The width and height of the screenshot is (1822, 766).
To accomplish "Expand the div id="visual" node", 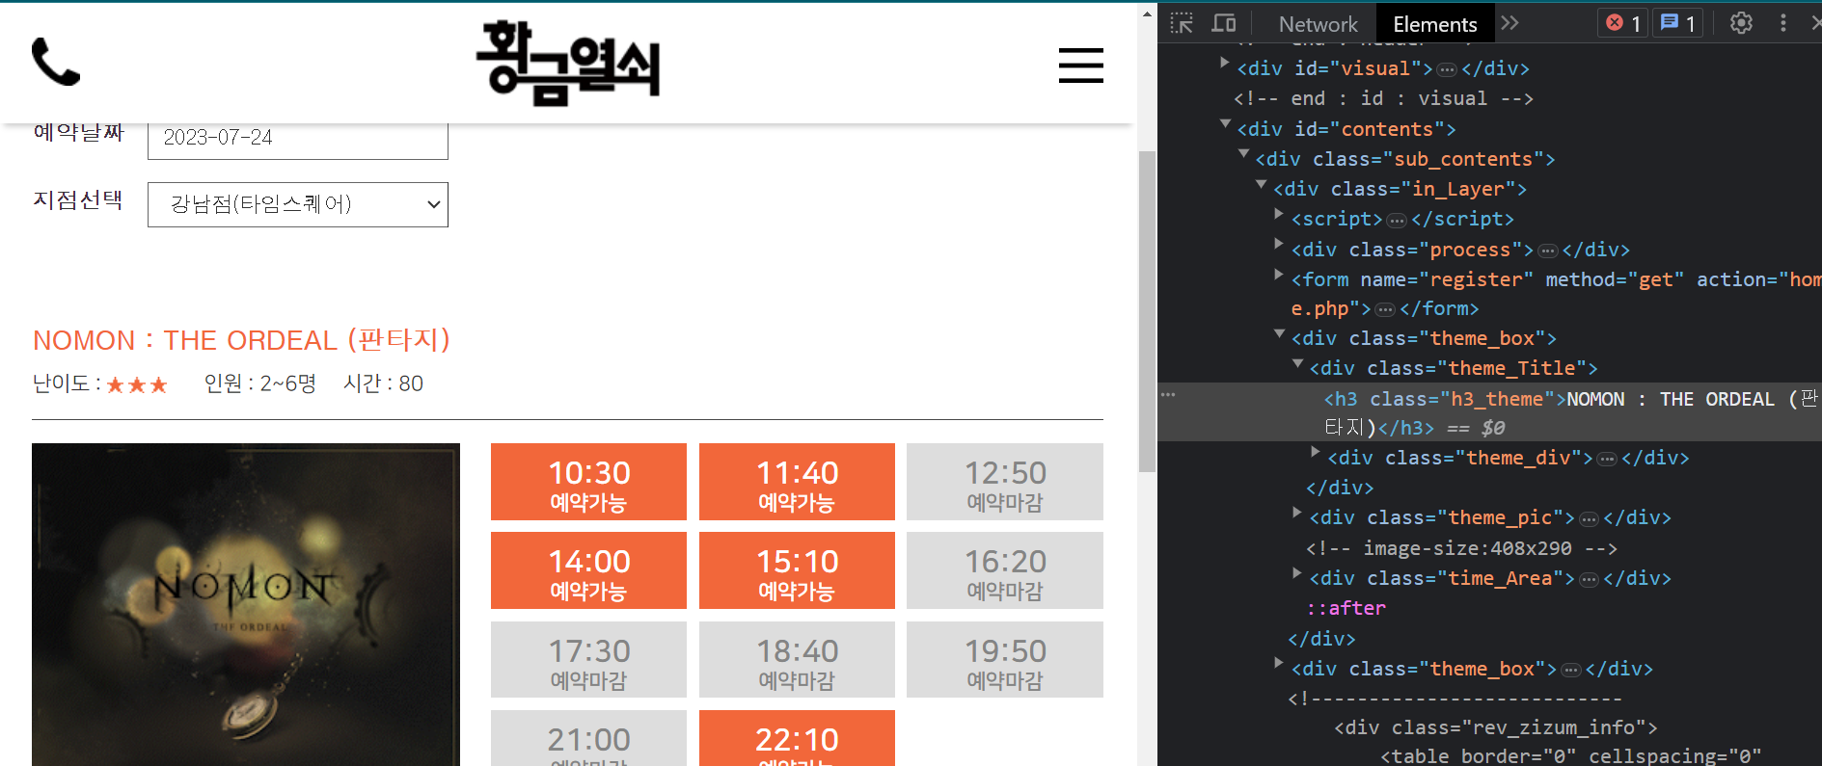I will click(x=1225, y=63).
